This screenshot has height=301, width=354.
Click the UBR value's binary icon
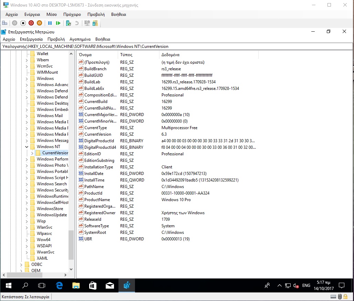click(x=81, y=239)
